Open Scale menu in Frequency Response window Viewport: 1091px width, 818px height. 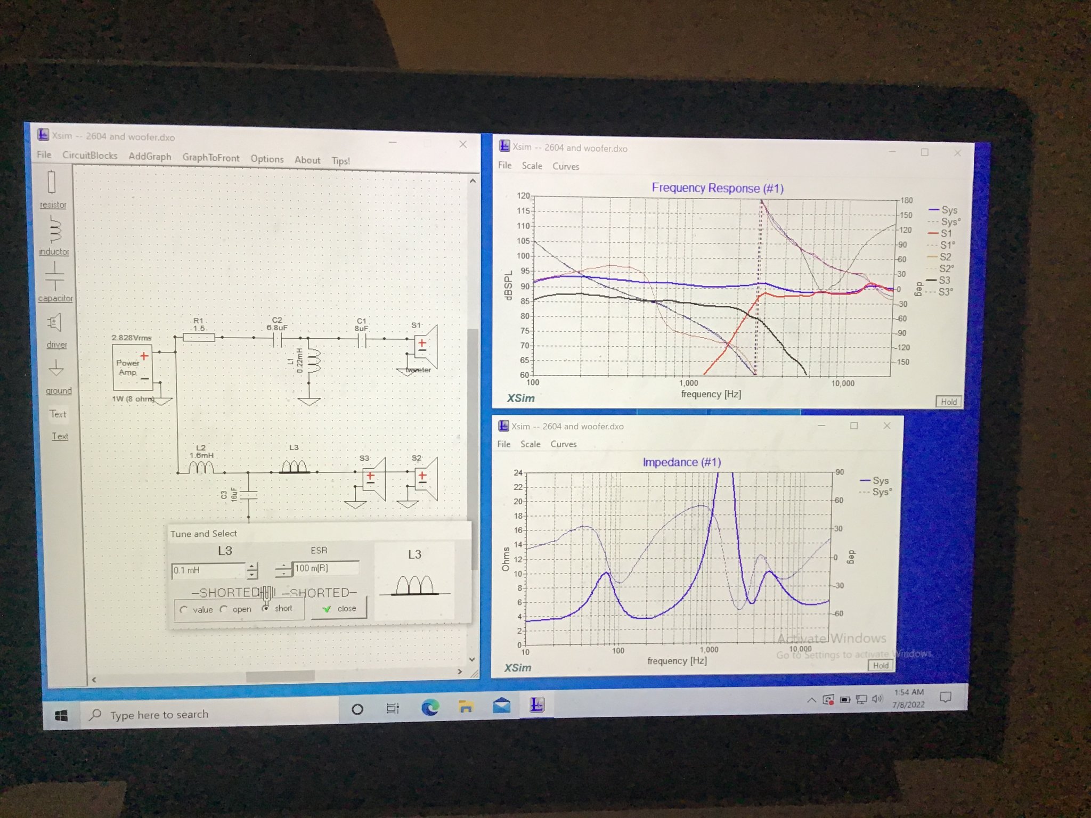532,166
